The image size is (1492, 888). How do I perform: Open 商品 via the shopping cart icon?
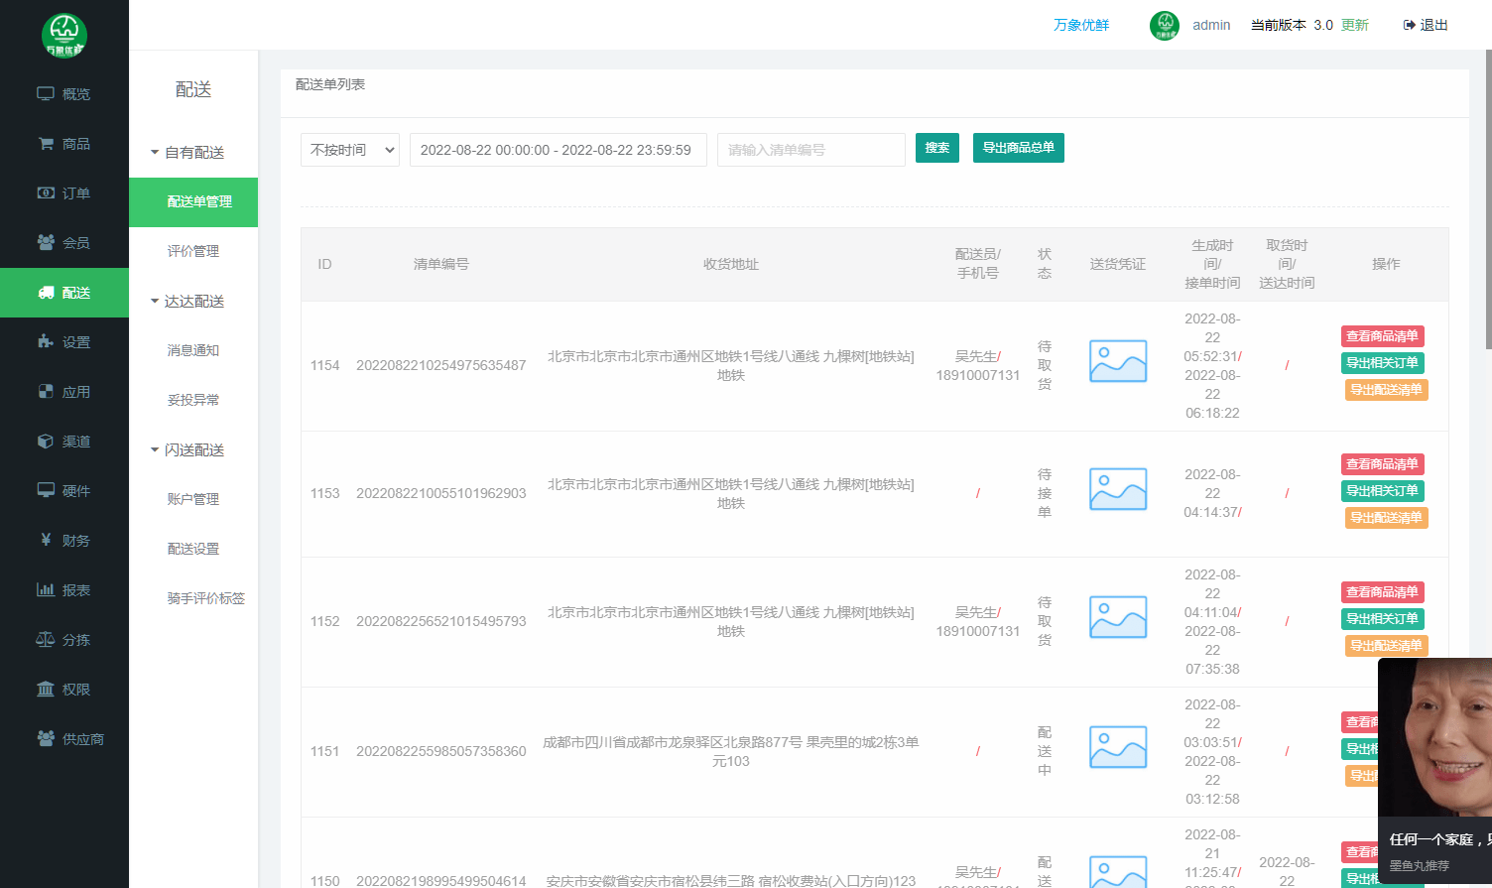(46, 144)
